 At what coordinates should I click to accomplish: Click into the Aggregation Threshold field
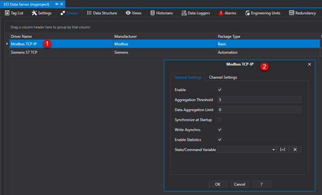[x=259, y=100]
